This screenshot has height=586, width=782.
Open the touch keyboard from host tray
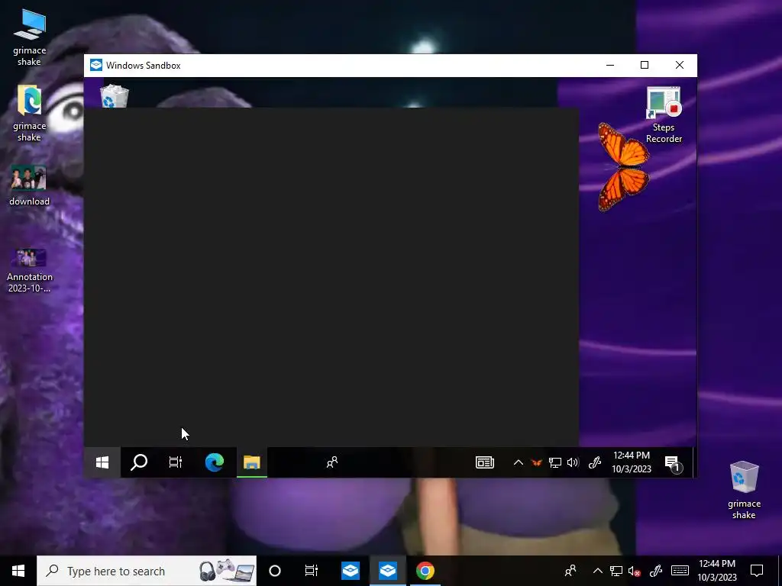click(680, 571)
